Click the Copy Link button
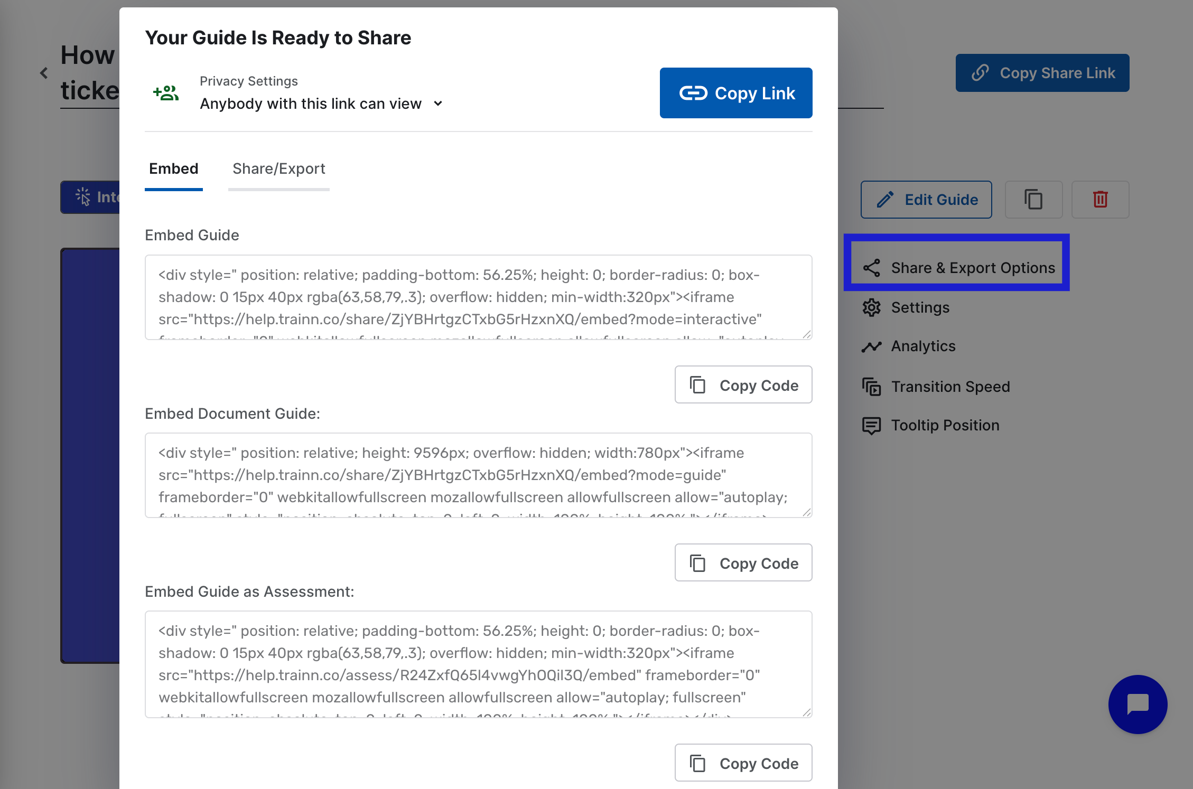The height and width of the screenshot is (789, 1193). pyautogui.click(x=735, y=93)
